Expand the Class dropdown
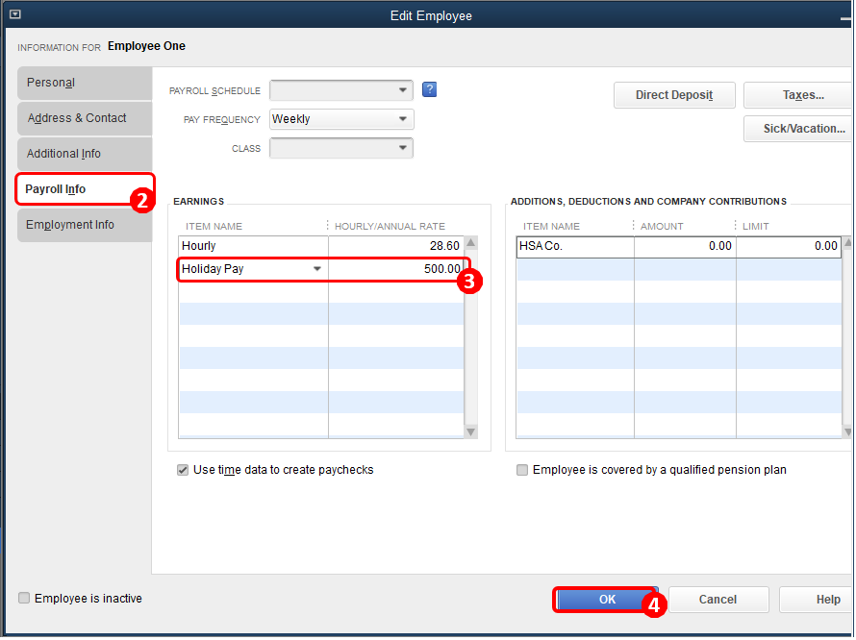Viewport: 856px width, 640px height. [x=403, y=148]
